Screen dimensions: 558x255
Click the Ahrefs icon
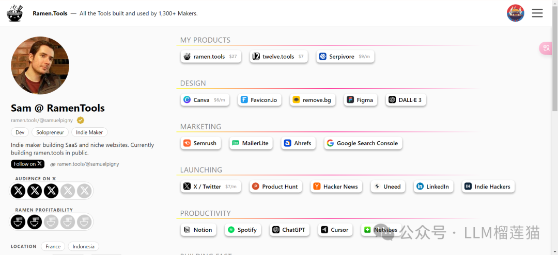pyautogui.click(x=288, y=143)
